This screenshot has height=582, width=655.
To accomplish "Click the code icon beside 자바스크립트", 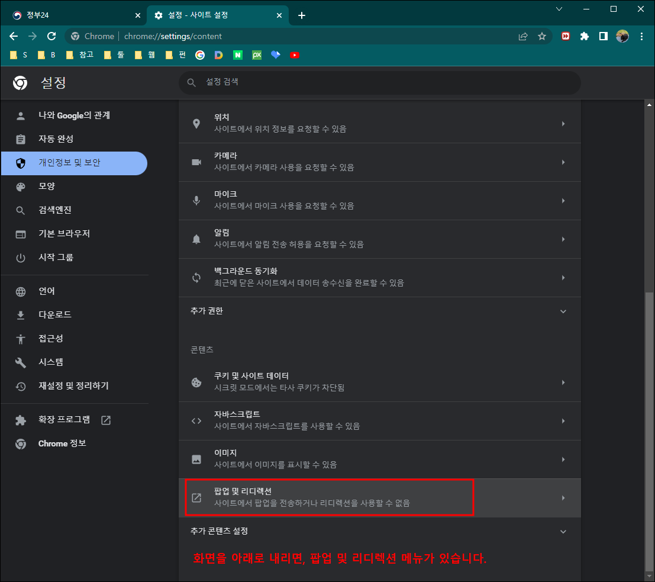I will pos(196,421).
